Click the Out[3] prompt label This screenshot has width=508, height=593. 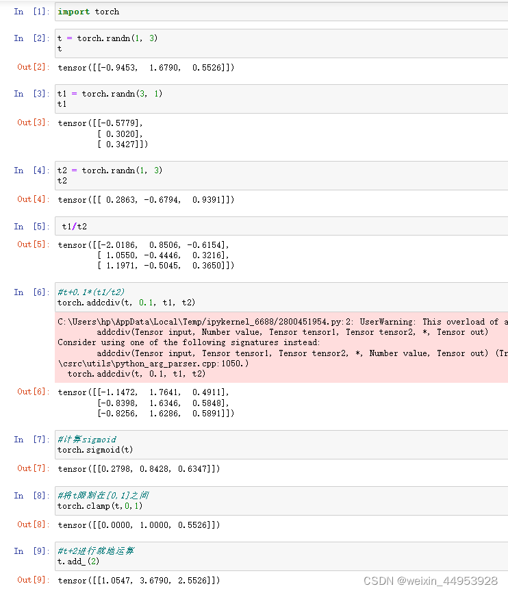tap(34, 123)
